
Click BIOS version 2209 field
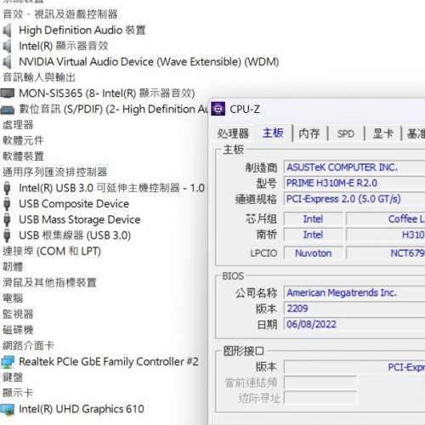tap(354, 309)
